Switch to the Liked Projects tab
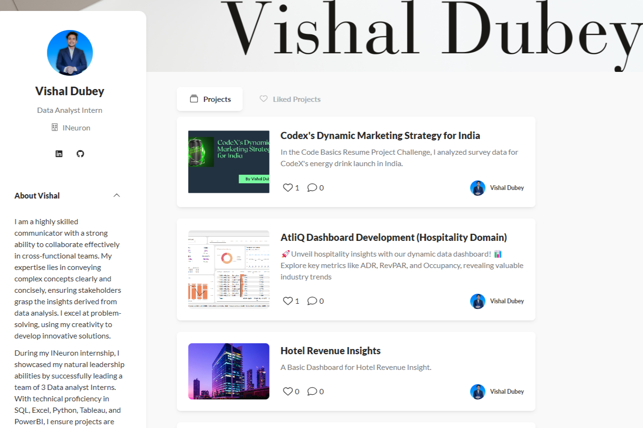The image size is (643, 428). coord(290,99)
